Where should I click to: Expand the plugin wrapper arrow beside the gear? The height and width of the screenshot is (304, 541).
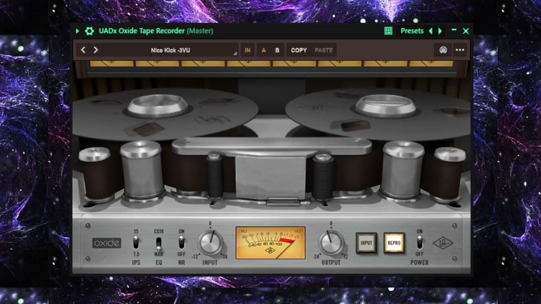point(77,31)
